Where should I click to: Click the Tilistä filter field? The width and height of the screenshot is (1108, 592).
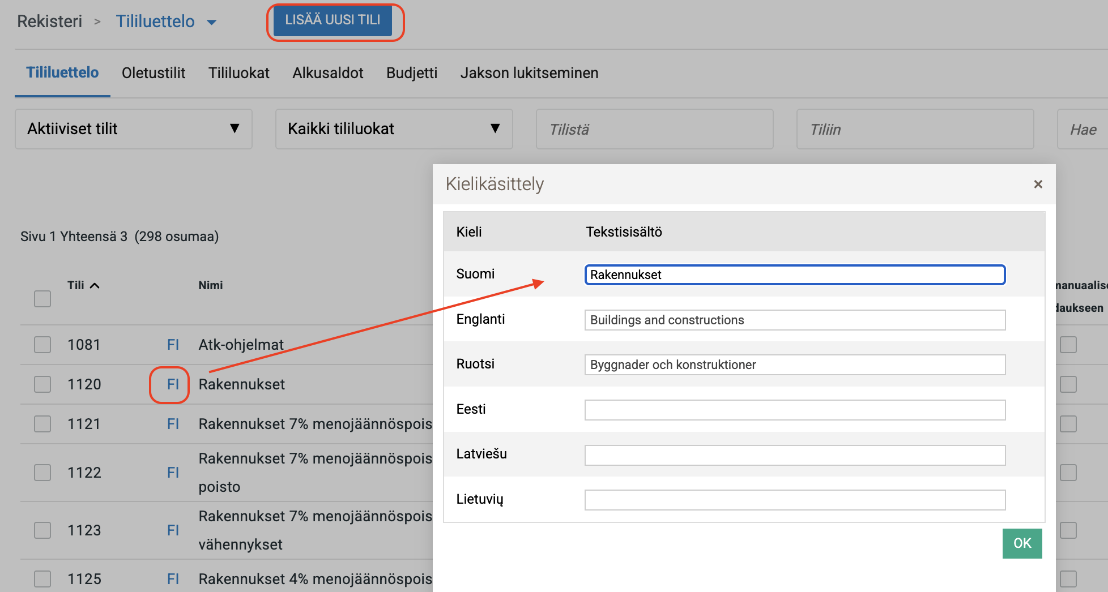point(654,130)
